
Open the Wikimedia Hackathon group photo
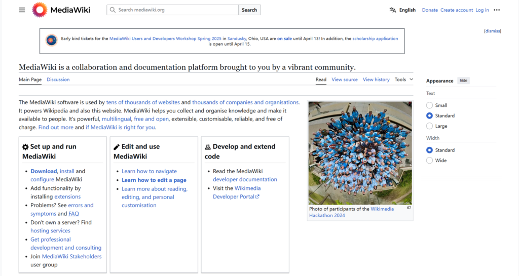coord(360,153)
